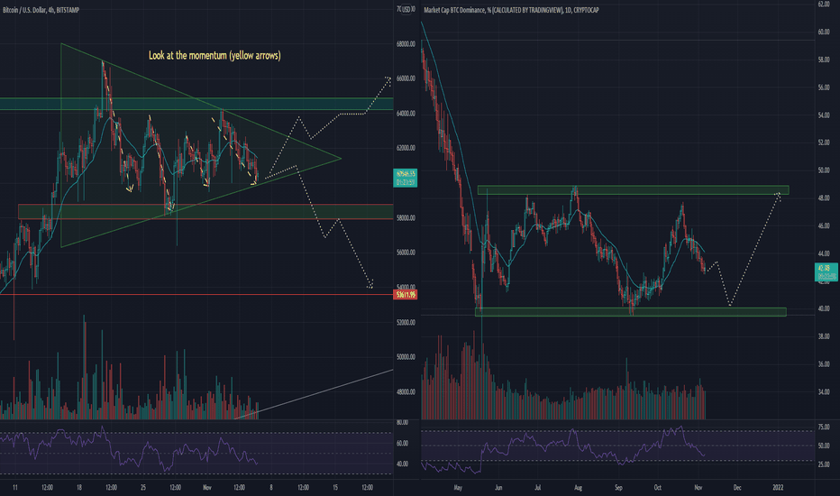Click the Bitcoin / U.S. Dollar chart title
Image resolution: width=840 pixels, height=496 pixels.
pos(41,10)
